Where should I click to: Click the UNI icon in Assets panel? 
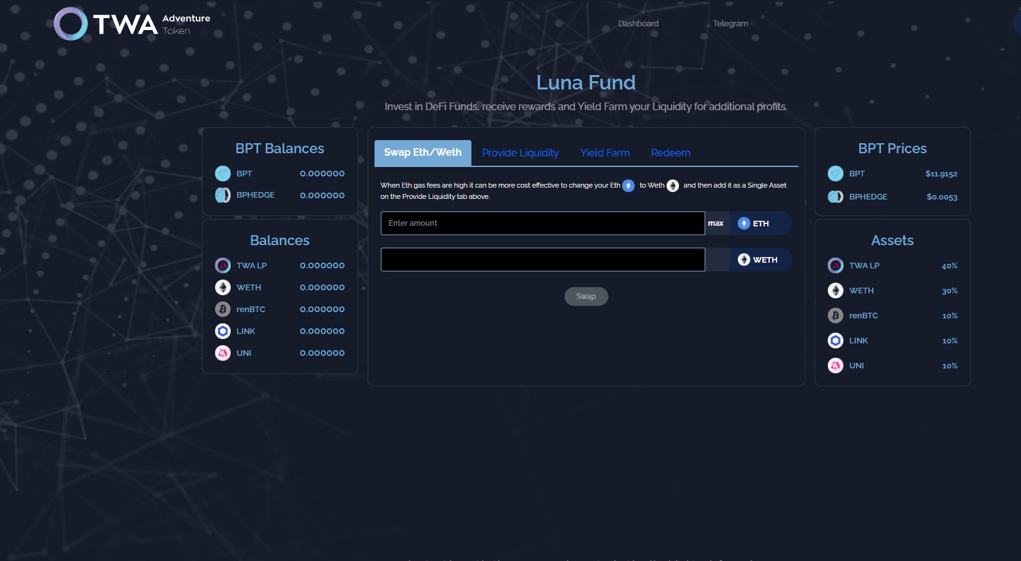pos(835,365)
